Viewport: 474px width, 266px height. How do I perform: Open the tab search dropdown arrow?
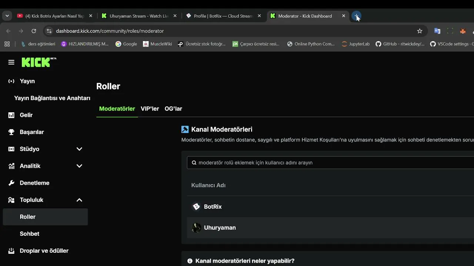pyautogui.click(x=7, y=16)
